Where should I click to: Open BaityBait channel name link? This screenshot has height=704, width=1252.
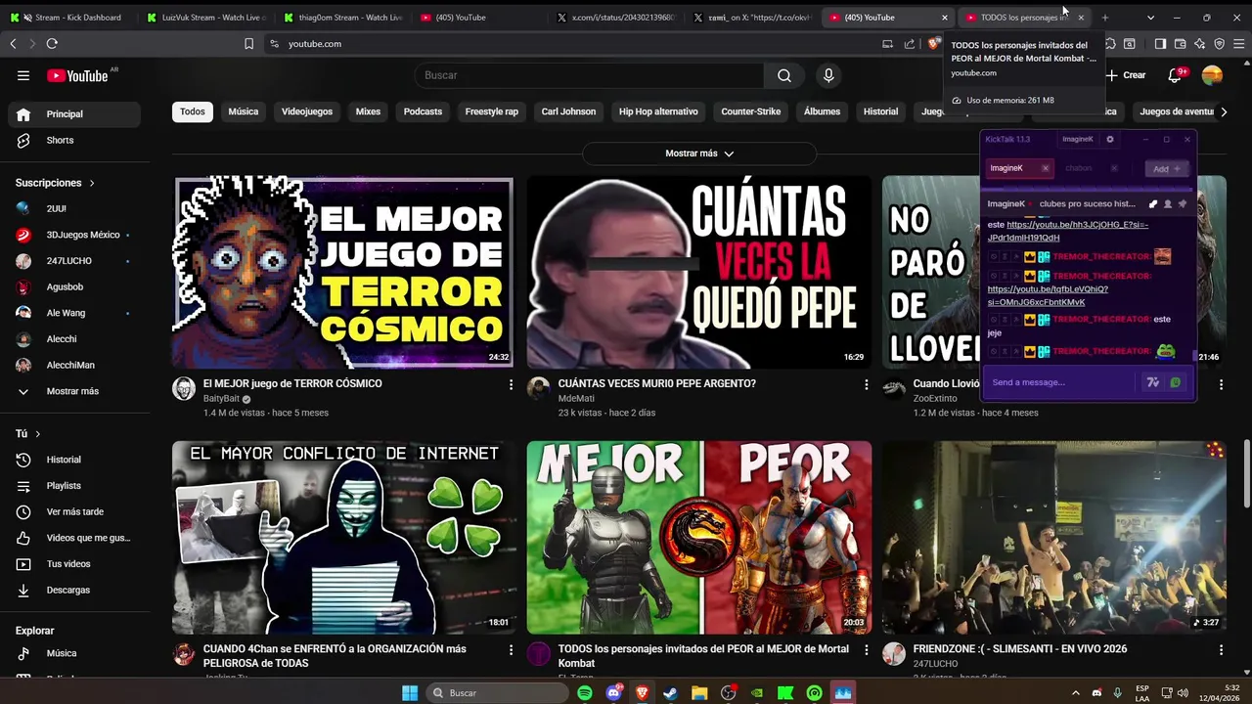(x=221, y=399)
